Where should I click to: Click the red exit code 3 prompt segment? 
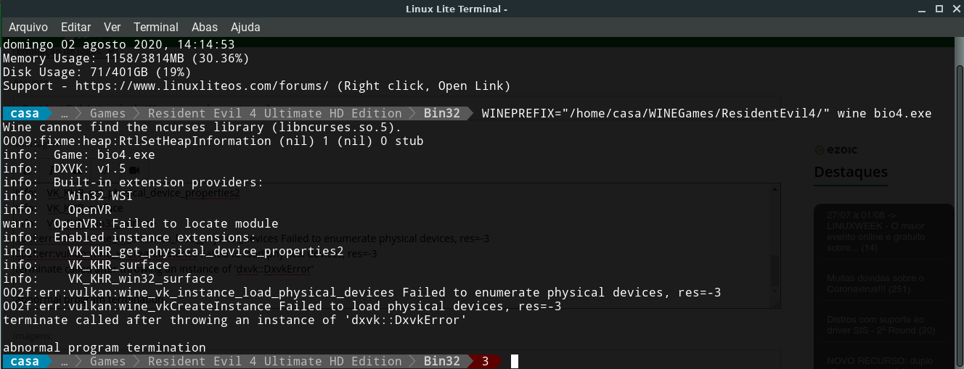click(x=486, y=362)
